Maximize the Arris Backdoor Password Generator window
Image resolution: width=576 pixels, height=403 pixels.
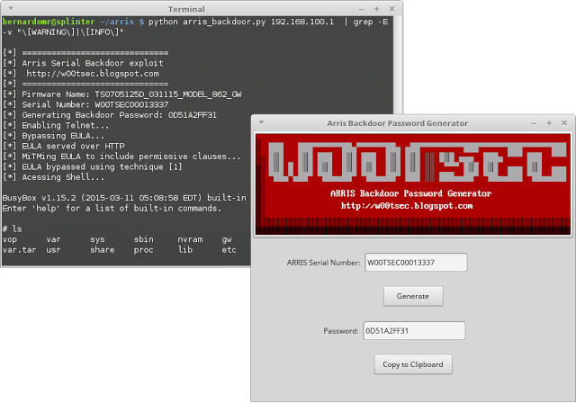(549, 123)
